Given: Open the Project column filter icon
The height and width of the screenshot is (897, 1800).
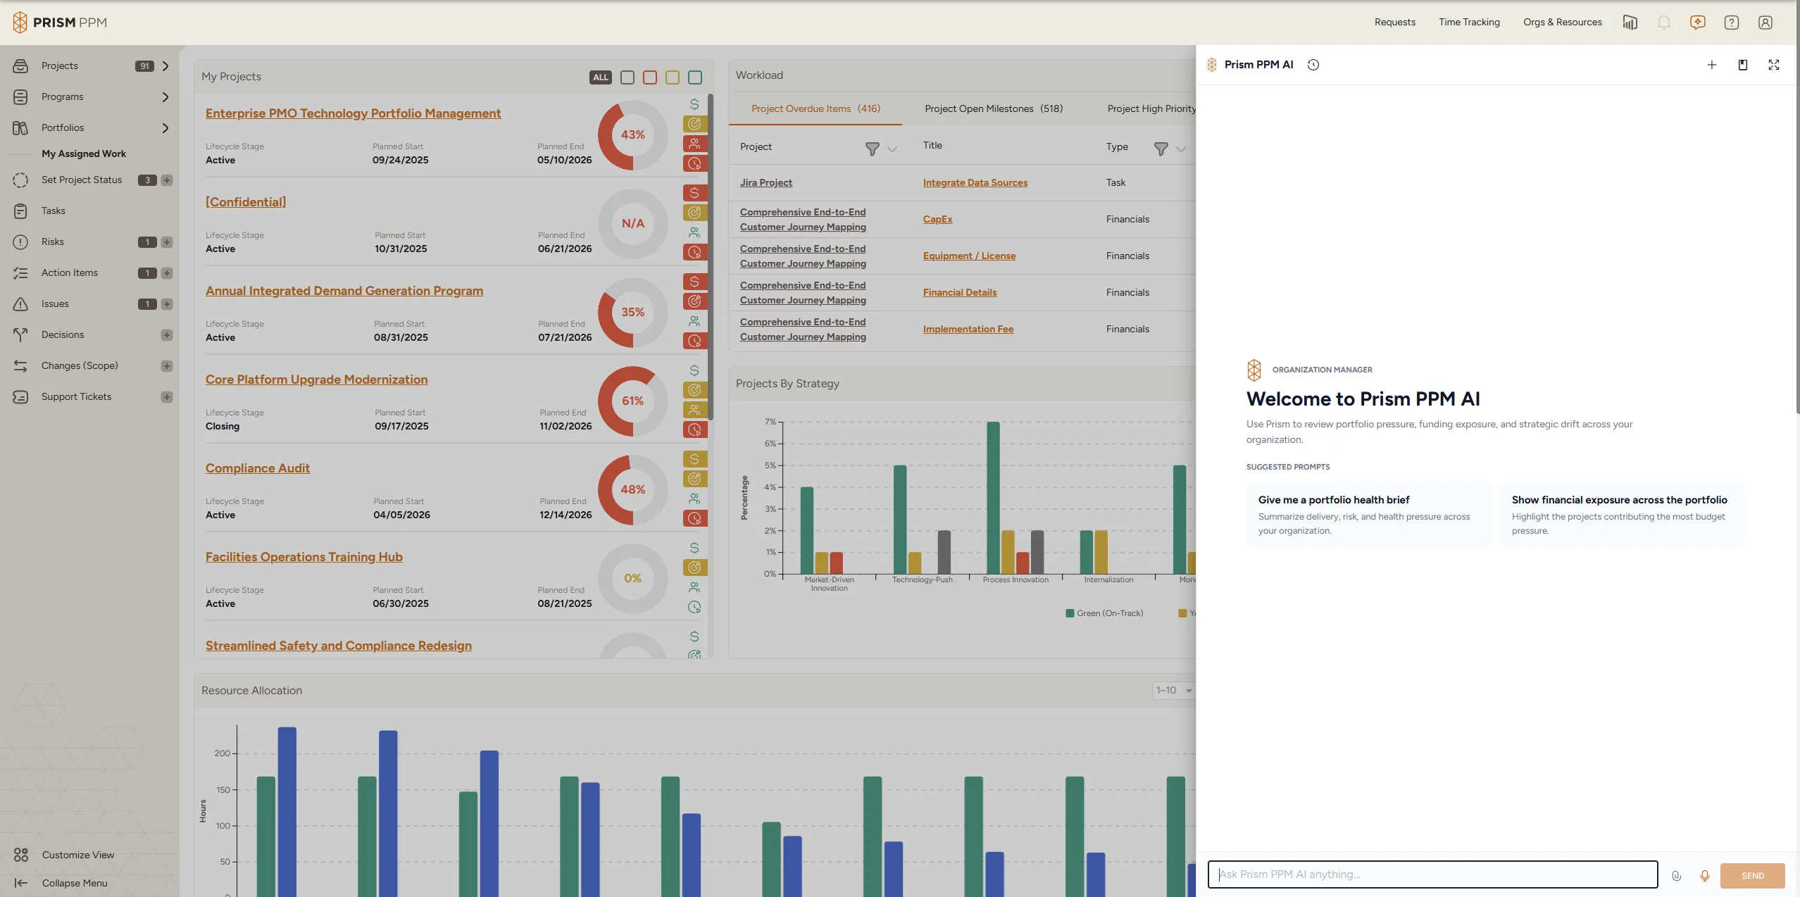Looking at the screenshot, I should pos(872,149).
